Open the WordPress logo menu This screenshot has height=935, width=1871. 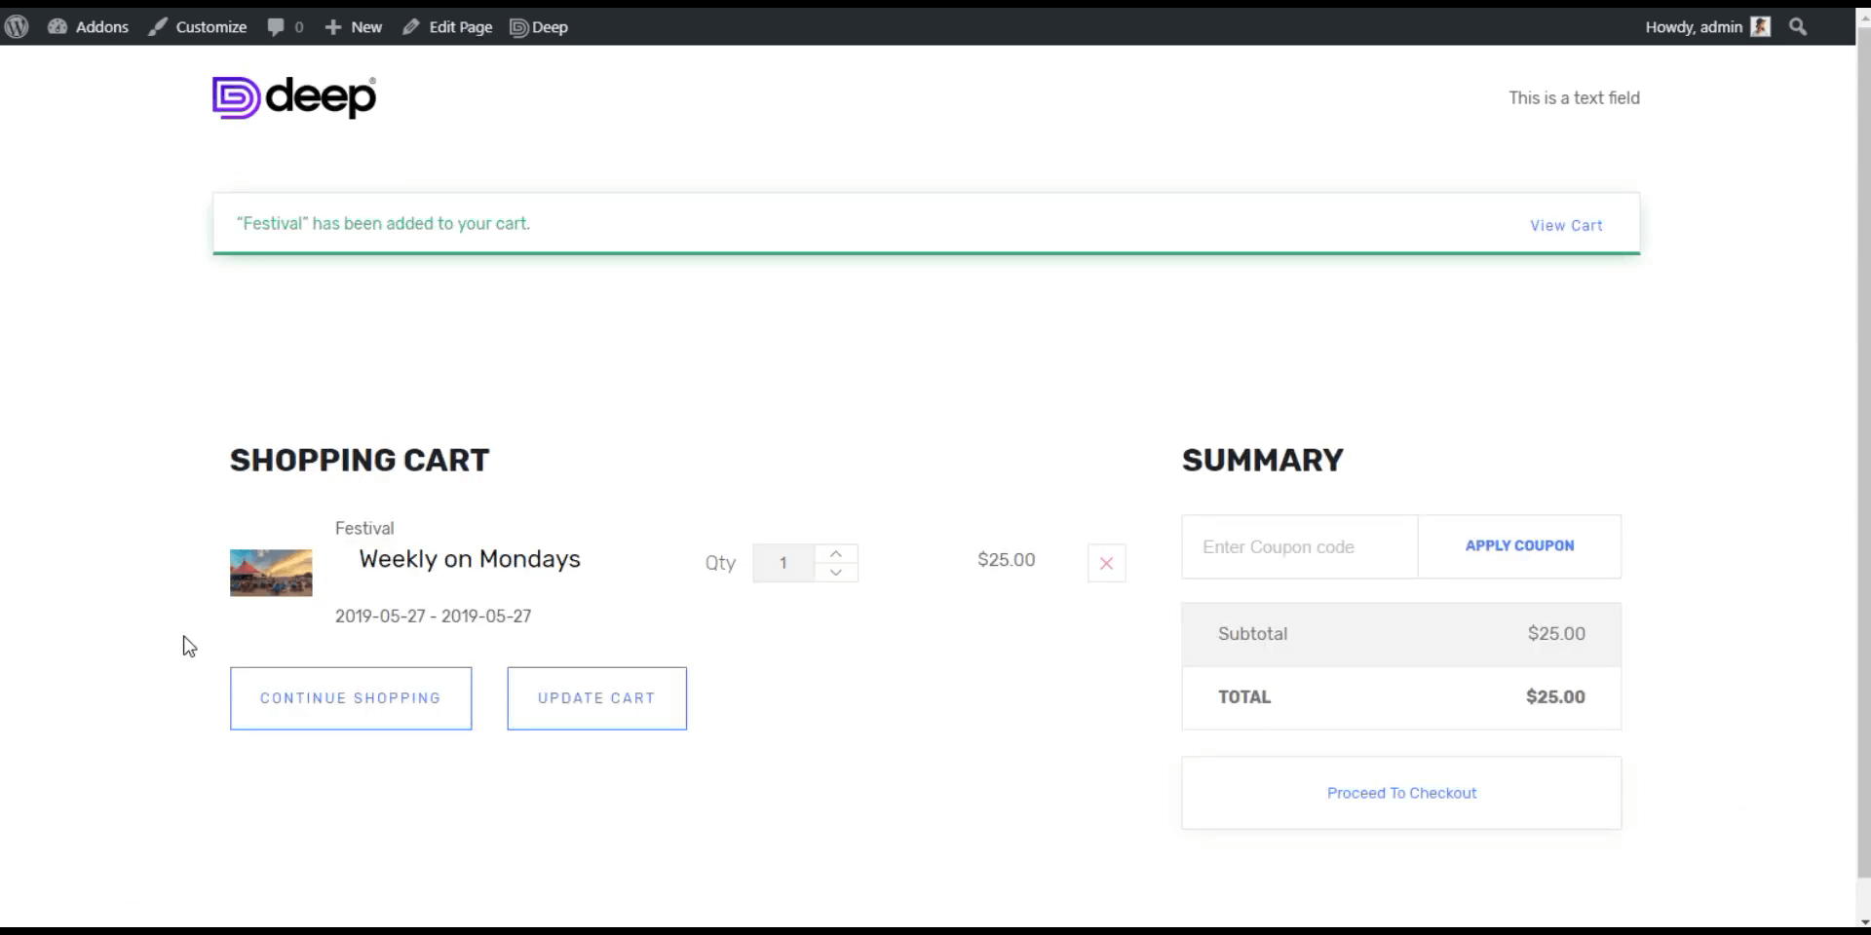click(x=17, y=27)
